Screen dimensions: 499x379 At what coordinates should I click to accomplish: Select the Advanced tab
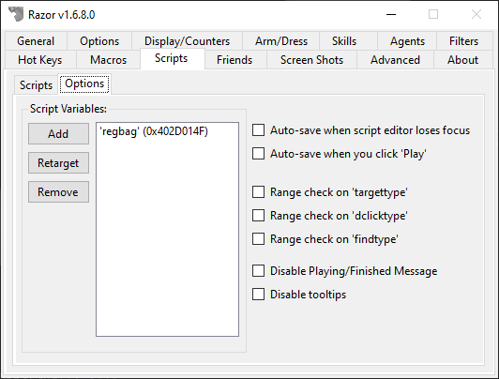point(395,60)
